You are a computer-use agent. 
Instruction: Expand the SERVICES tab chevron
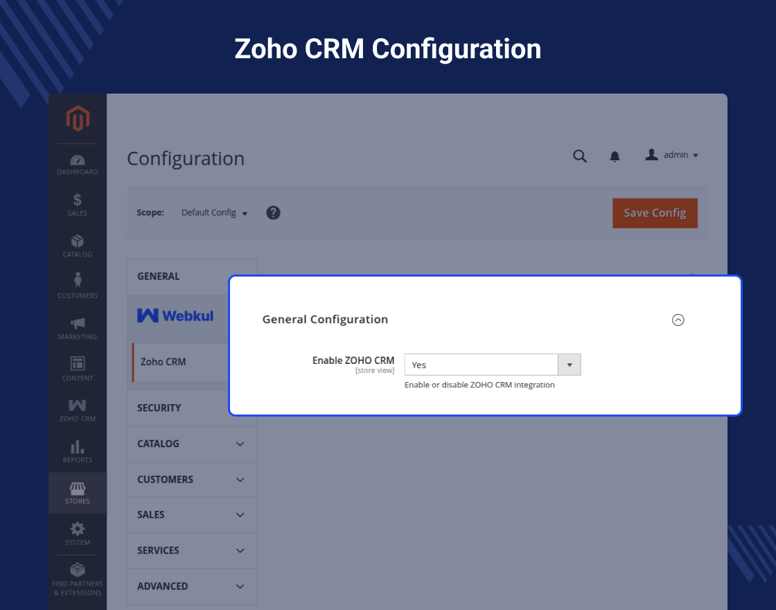point(240,550)
